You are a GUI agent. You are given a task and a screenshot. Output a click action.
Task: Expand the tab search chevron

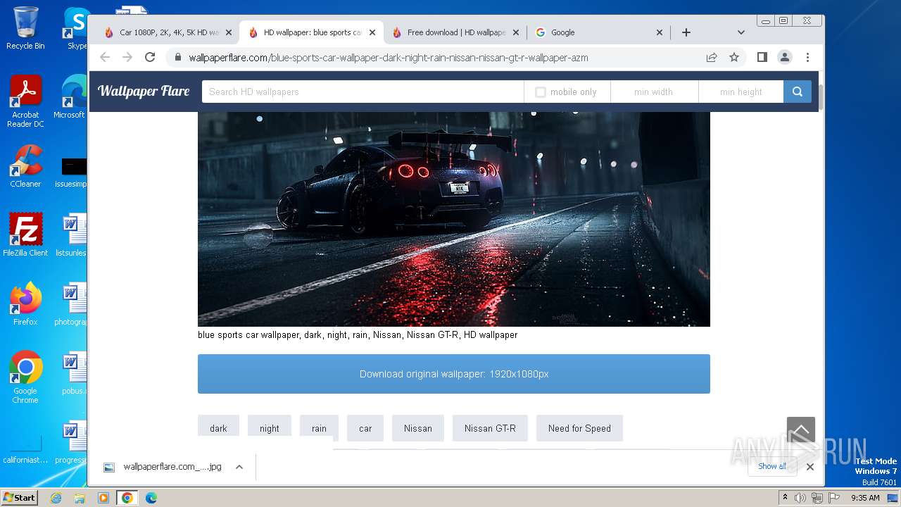[741, 32]
